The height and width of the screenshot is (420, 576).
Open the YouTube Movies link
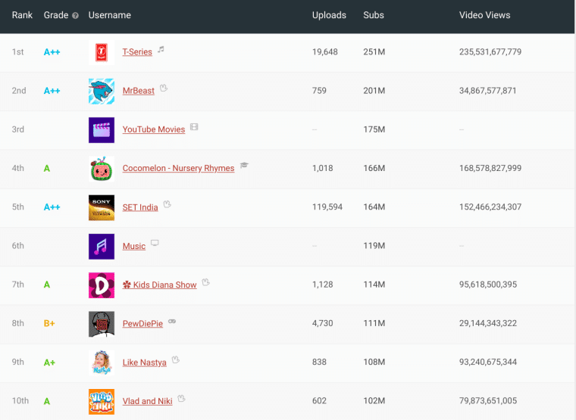coord(154,129)
